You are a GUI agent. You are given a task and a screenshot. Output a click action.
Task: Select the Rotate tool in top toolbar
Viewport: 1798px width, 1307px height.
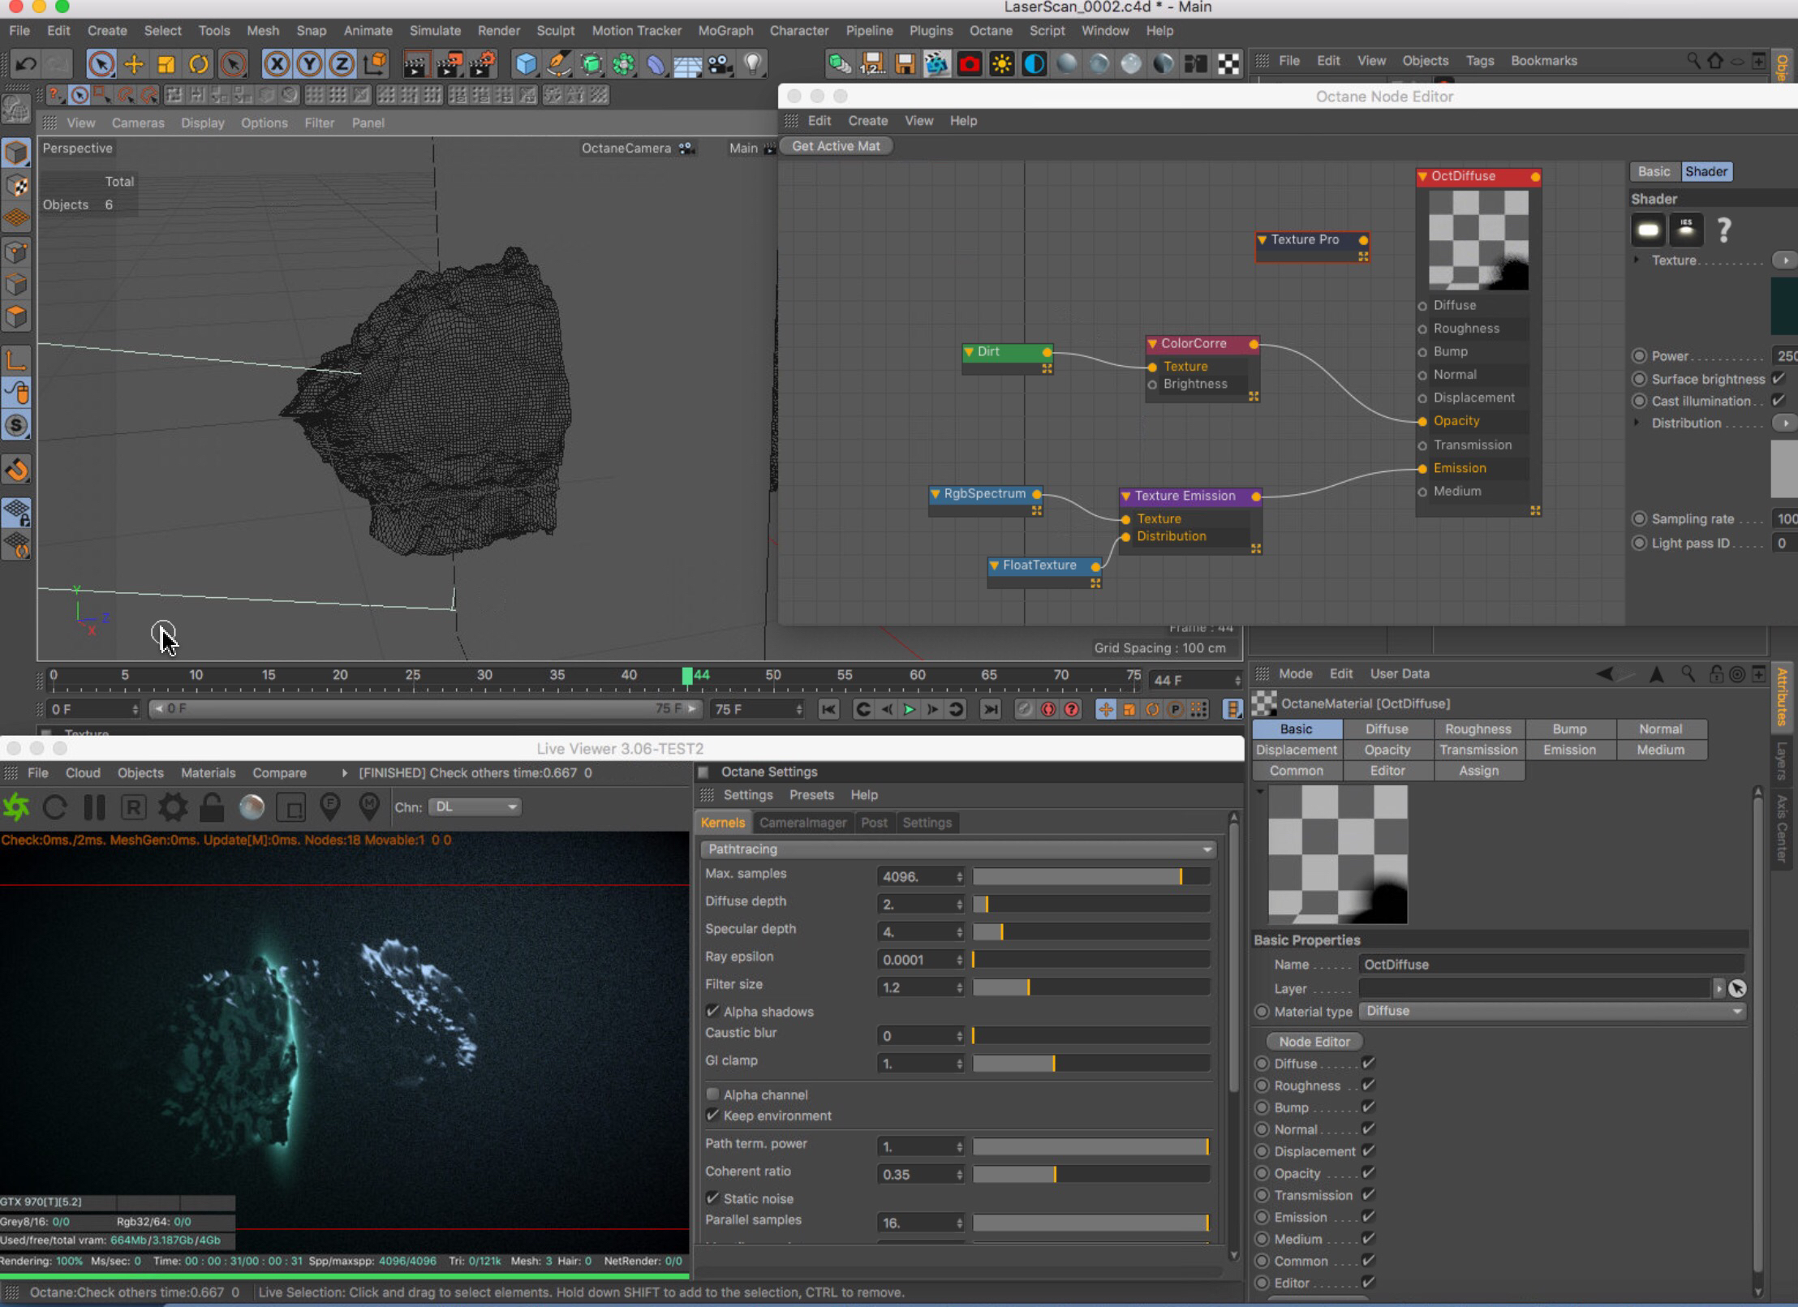tap(199, 64)
